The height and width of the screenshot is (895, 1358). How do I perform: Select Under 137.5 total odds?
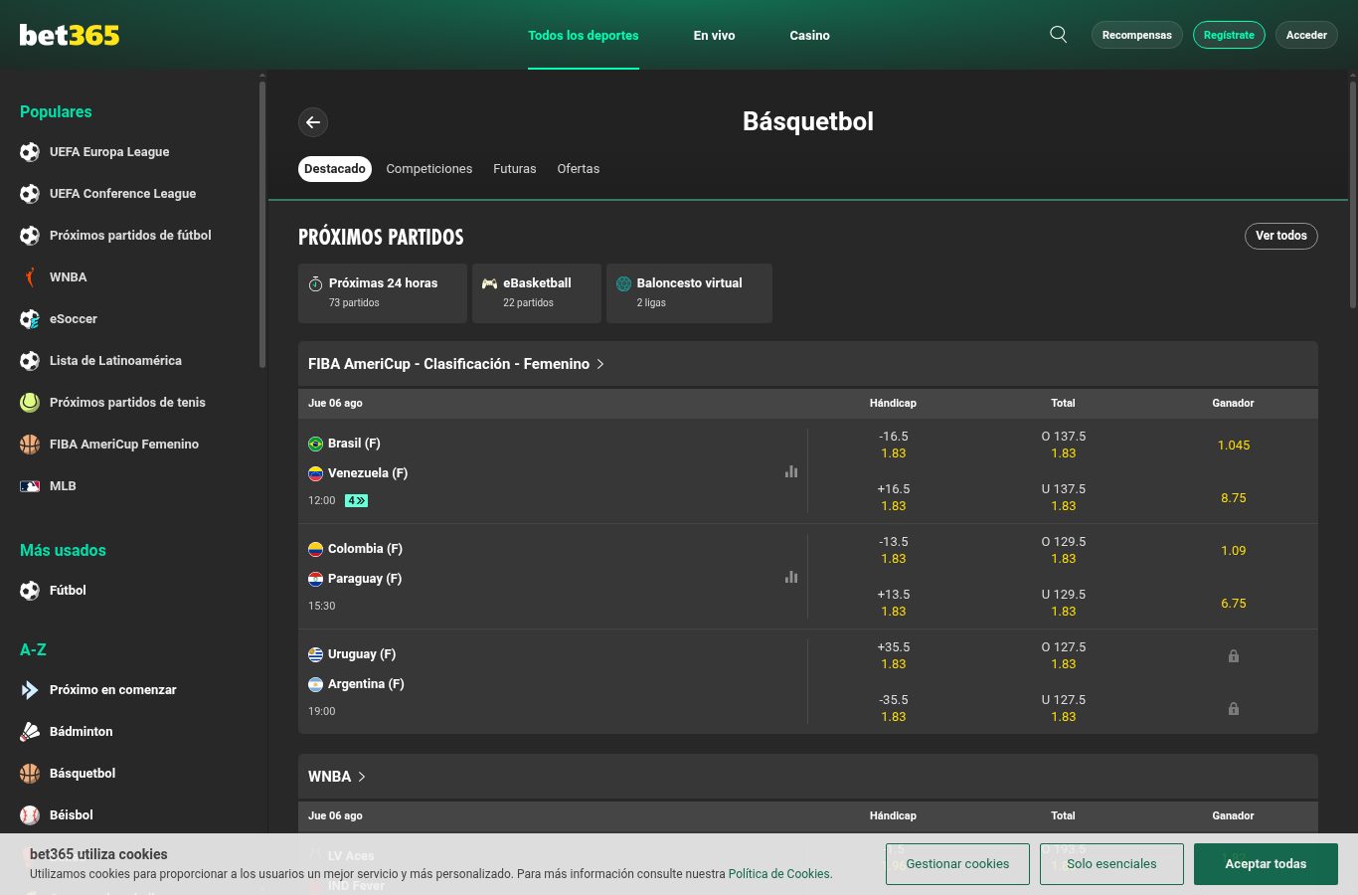[1064, 497]
